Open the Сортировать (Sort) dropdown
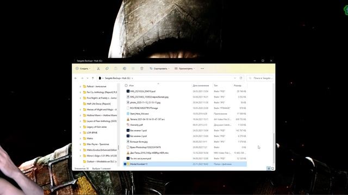The height and width of the screenshot is (195, 348). (159, 69)
